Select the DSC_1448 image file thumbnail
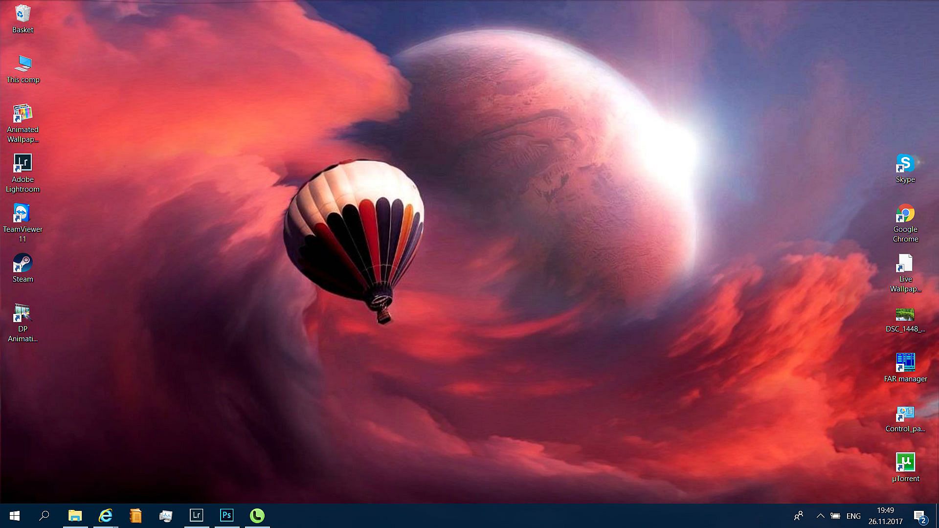This screenshot has height=528, width=939. (905, 314)
